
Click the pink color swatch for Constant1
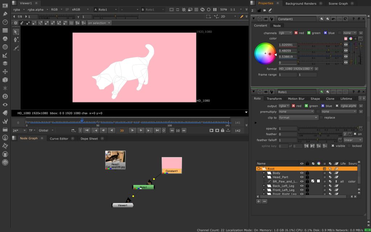(346, 38)
